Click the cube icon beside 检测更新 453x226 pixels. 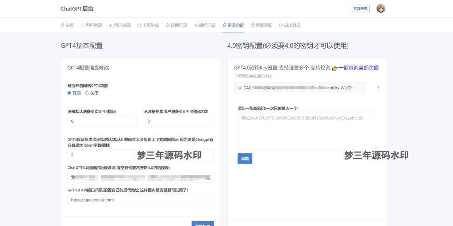coord(253,25)
